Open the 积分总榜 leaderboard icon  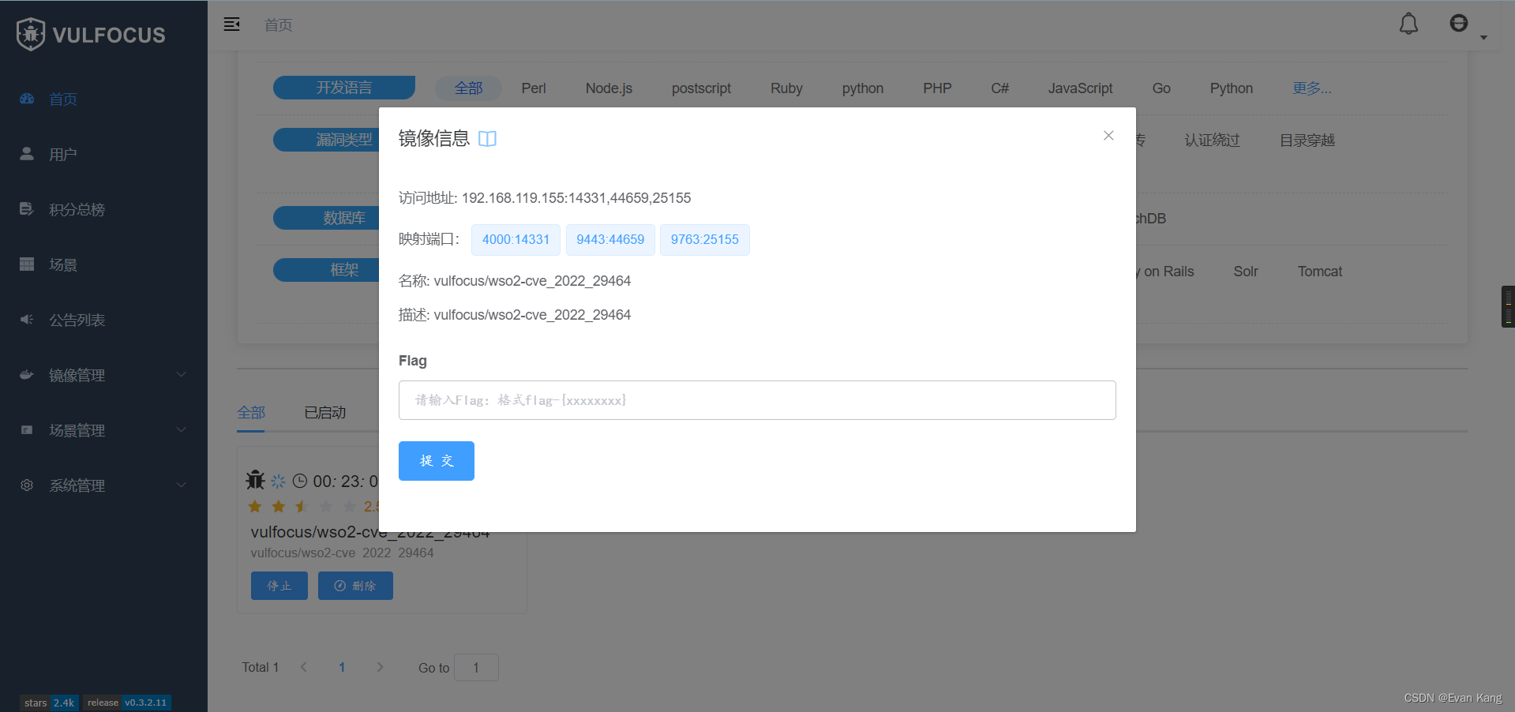pyautogui.click(x=27, y=208)
